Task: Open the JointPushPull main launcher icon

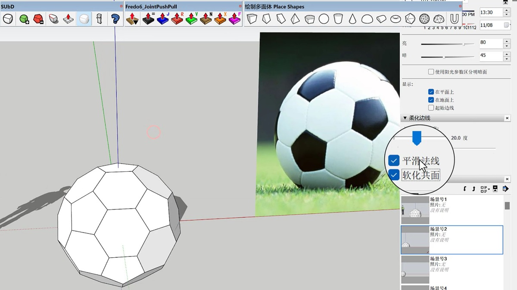Action: coord(132,19)
